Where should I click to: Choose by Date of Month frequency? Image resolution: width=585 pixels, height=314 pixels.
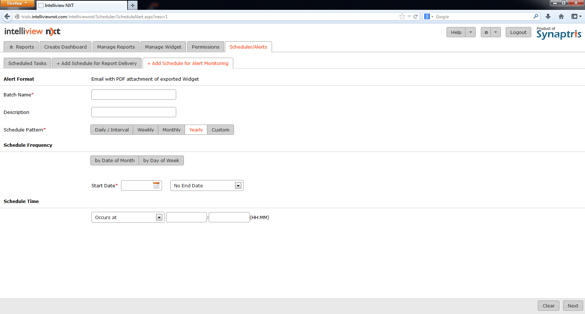pos(115,160)
